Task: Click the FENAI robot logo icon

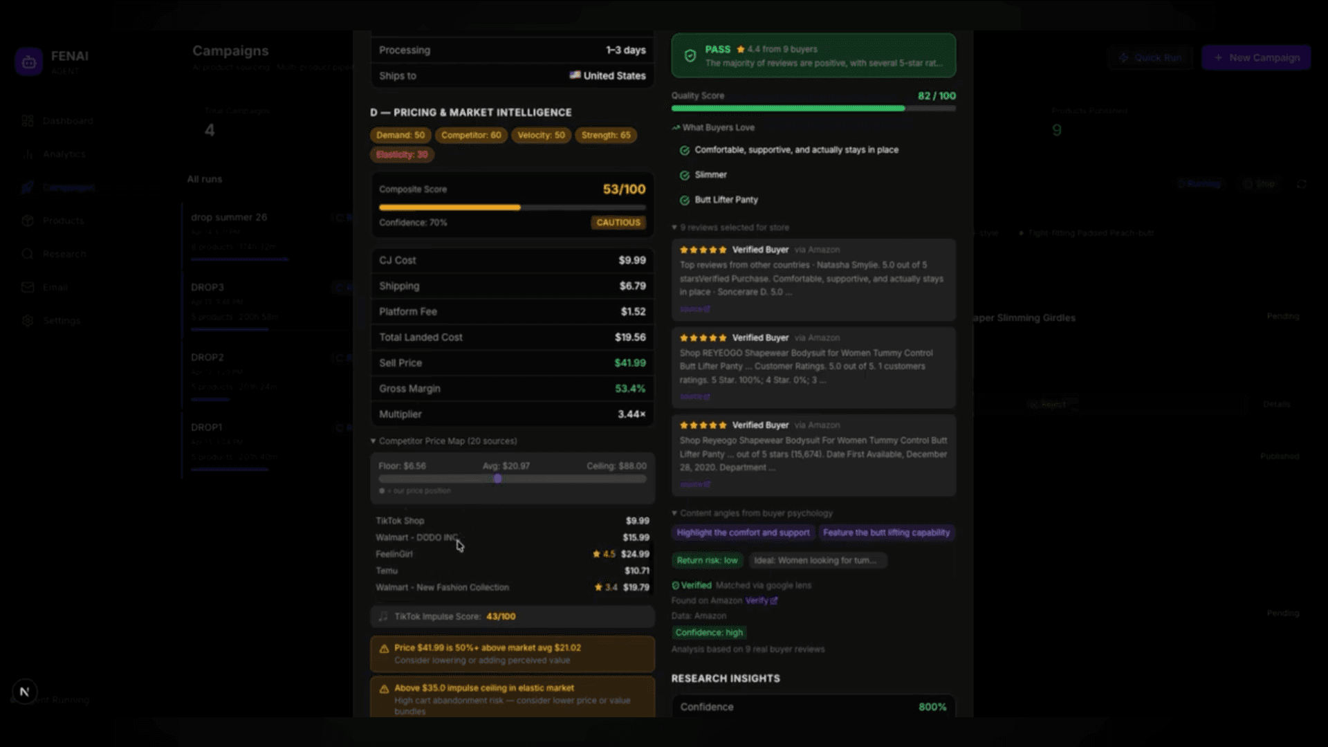Action: point(29,62)
